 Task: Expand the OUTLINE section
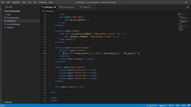point(8,102)
